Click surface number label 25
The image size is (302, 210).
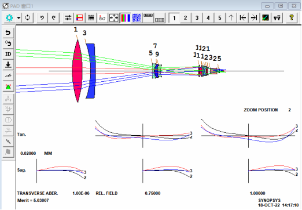point(217,59)
